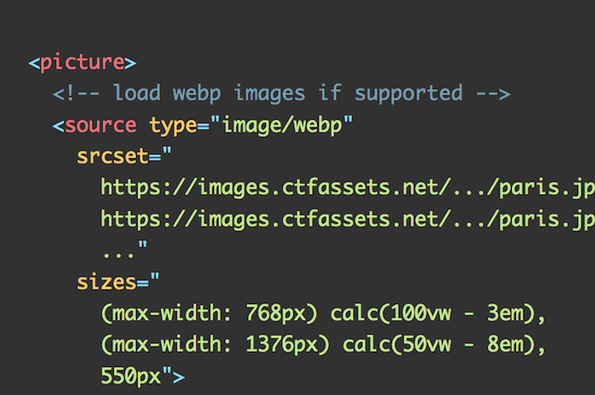Click the sizes attribute name

(x=106, y=282)
